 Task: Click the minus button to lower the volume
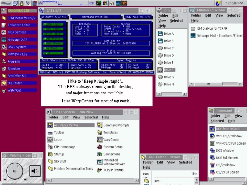5,179
